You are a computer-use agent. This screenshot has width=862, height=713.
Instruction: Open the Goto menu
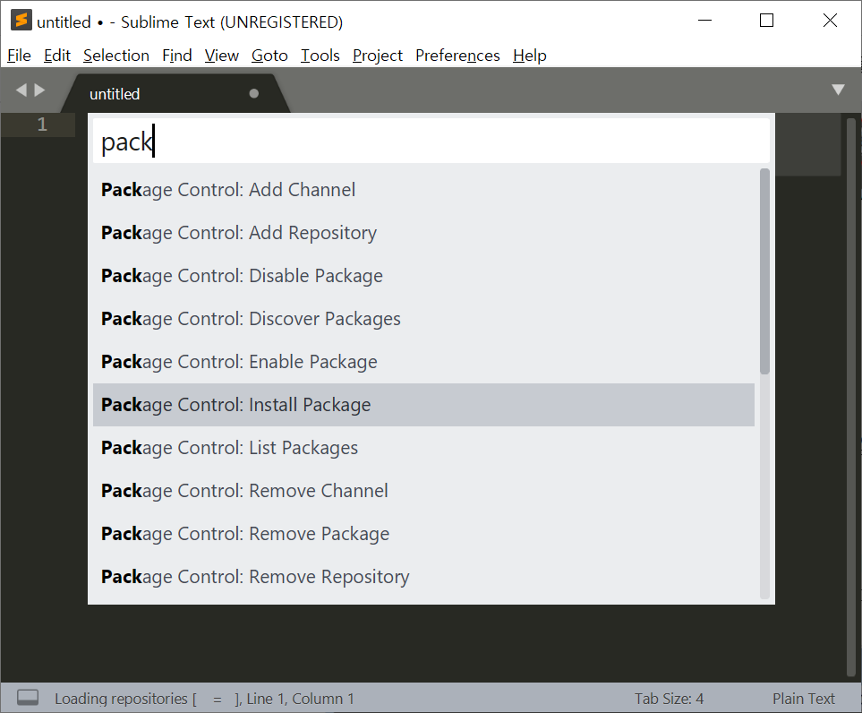pyautogui.click(x=269, y=56)
